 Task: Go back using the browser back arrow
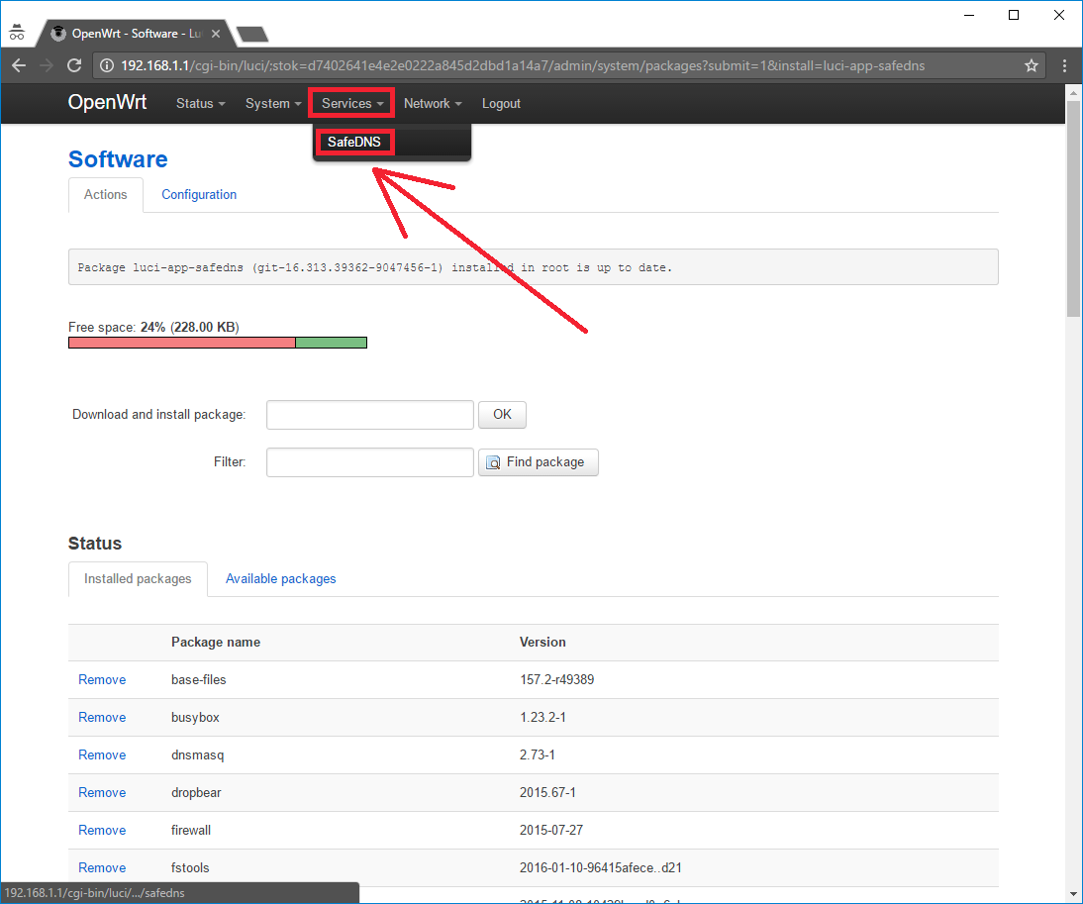tap(19, 65)
